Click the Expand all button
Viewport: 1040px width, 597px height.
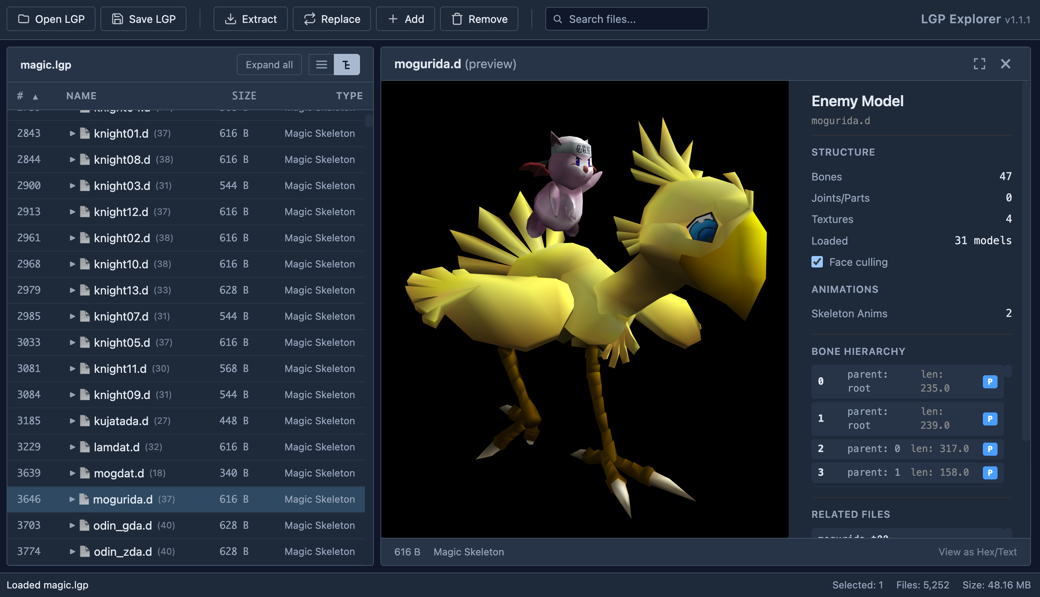[x=269, y=65]
